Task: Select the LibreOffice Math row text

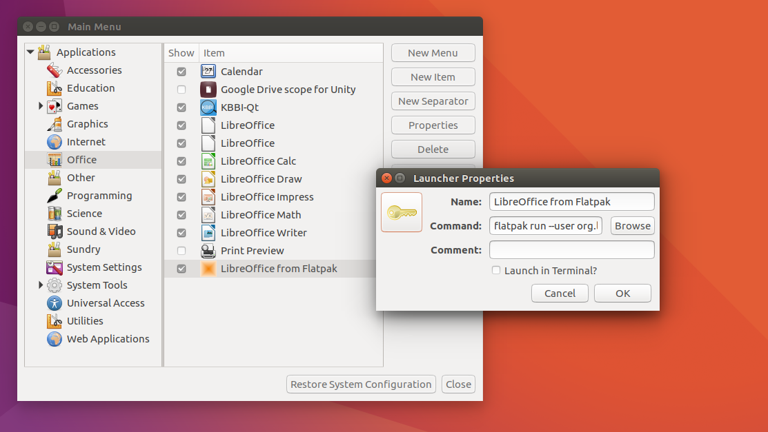Action: point(261,215)
